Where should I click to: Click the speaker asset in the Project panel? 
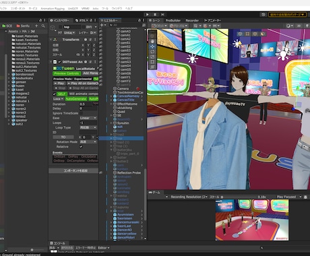tap(20, 120)
